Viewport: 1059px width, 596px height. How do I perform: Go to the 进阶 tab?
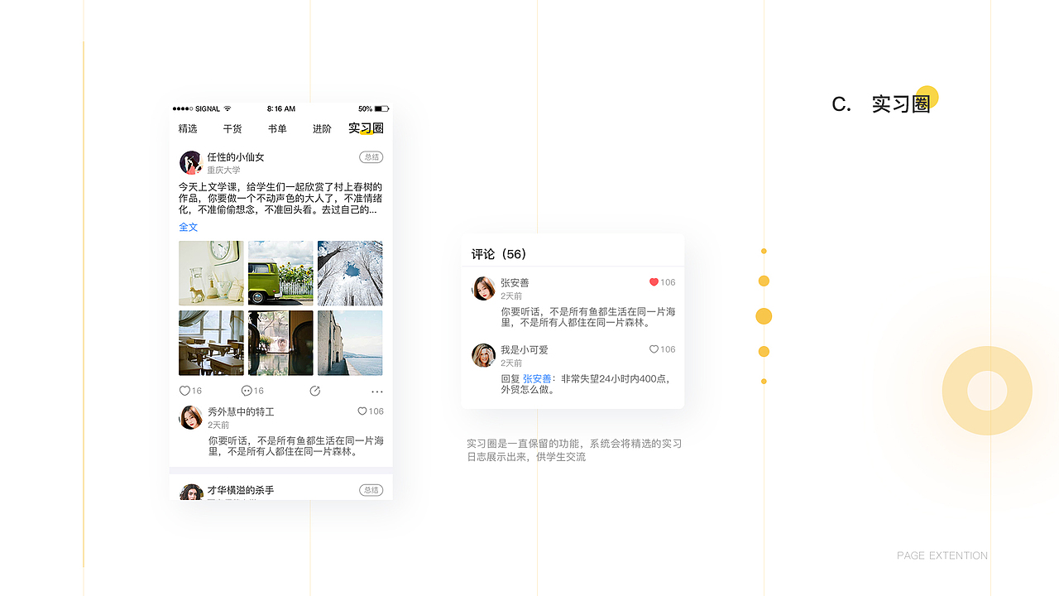(322, 129)
